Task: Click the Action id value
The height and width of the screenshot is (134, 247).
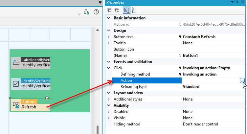Action: [214, 24]
